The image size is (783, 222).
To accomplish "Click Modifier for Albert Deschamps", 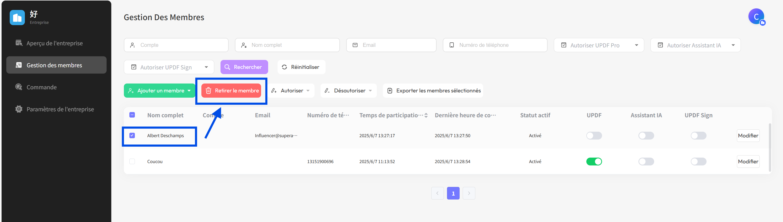I will pos(748,135).
